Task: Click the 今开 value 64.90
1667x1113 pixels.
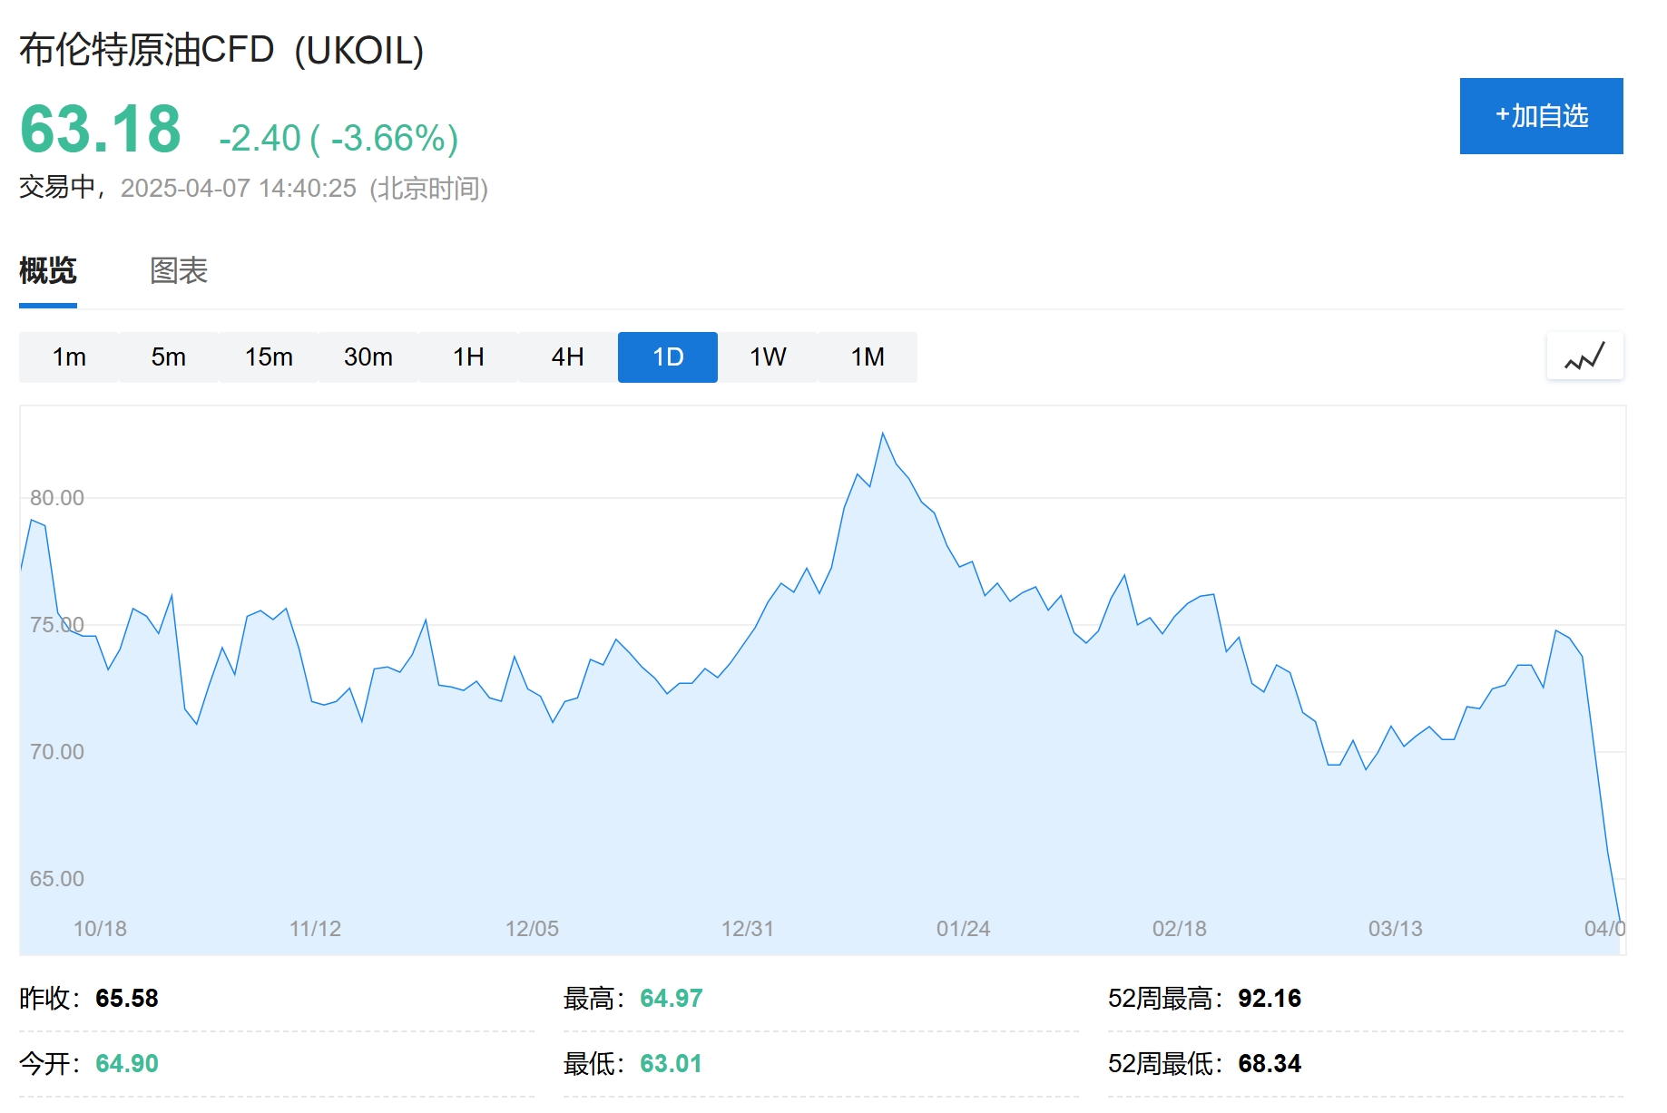Action: 127,1063
